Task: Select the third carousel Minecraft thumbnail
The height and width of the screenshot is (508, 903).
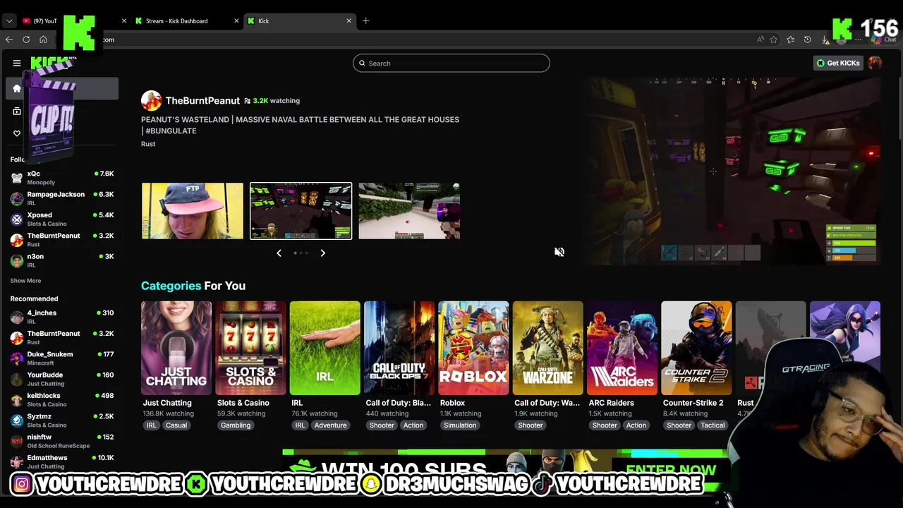Action: (409, 211)
